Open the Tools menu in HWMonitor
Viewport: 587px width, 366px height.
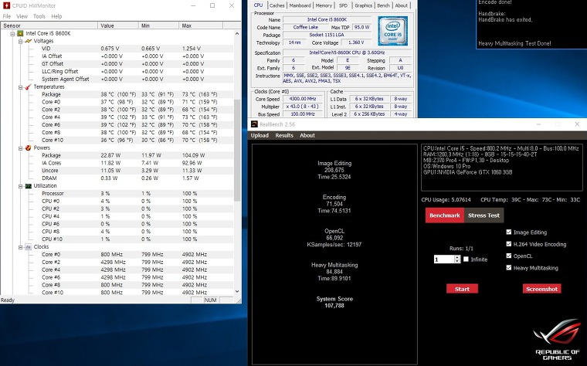39,16
